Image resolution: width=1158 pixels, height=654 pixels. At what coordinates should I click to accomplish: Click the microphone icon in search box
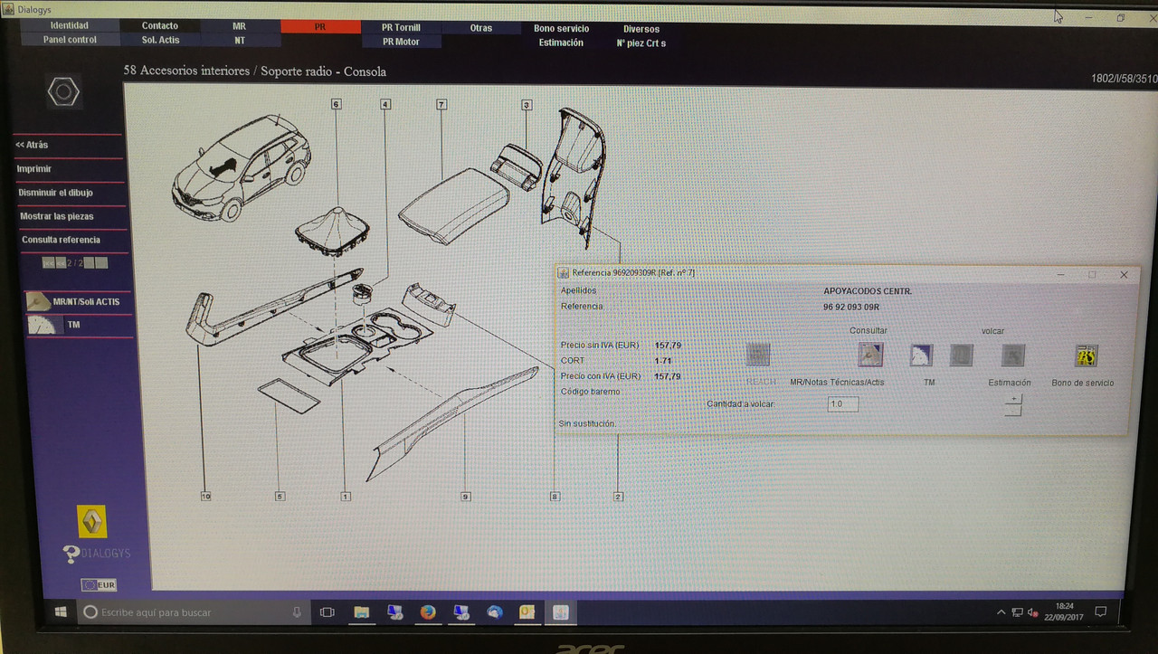(x=297, y=612)
